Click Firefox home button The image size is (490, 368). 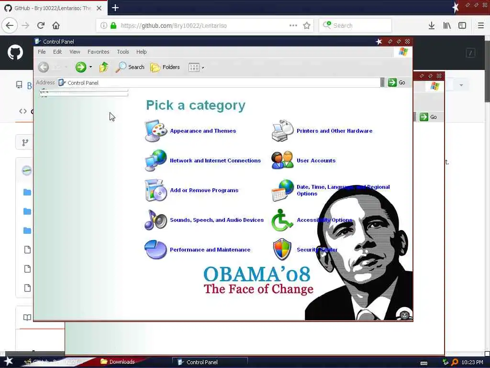[56, 25]
